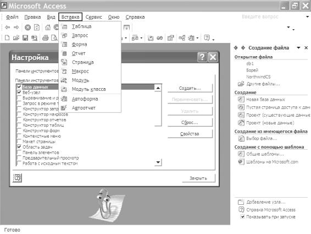Screen dimensions: 311x234
Task: Click the Сброс... button
Action: [x=190, y=122]
